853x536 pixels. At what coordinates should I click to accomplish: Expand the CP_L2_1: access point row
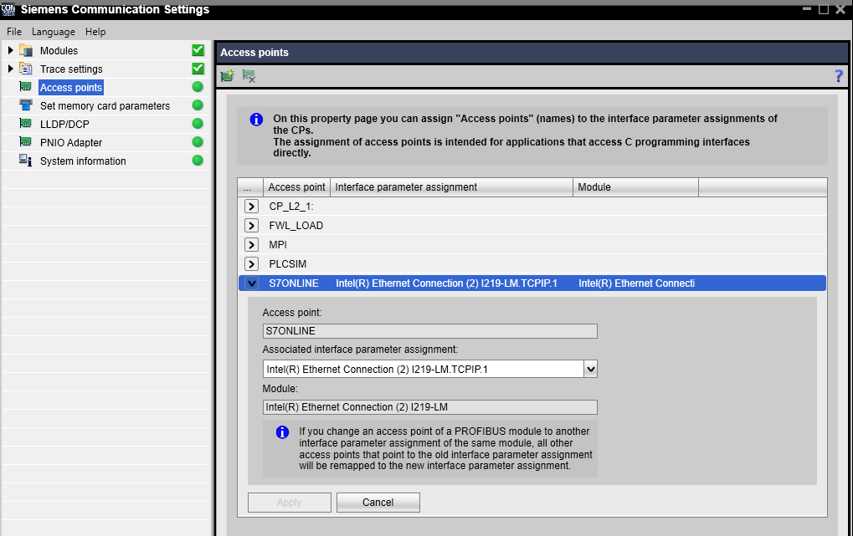pos(251,207)
